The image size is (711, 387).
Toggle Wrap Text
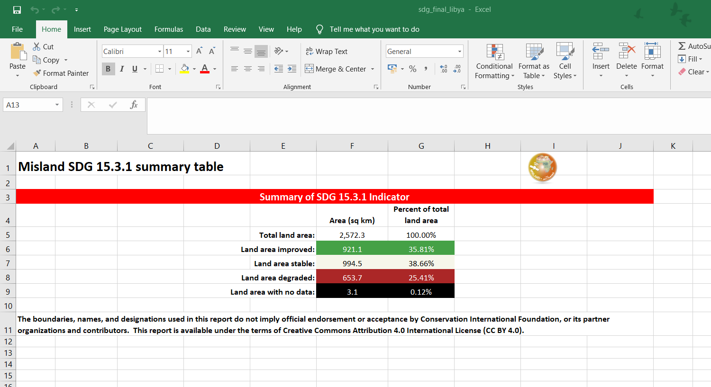tap(327, 51)
